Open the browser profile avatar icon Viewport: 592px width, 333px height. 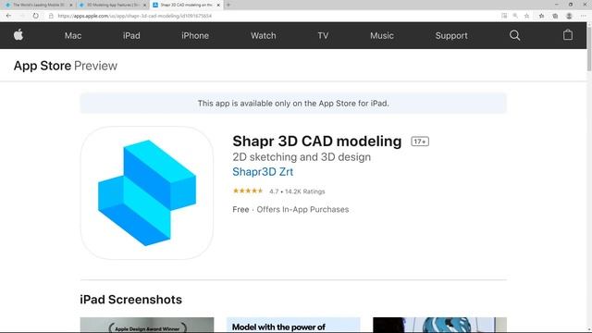pos(569,16)
